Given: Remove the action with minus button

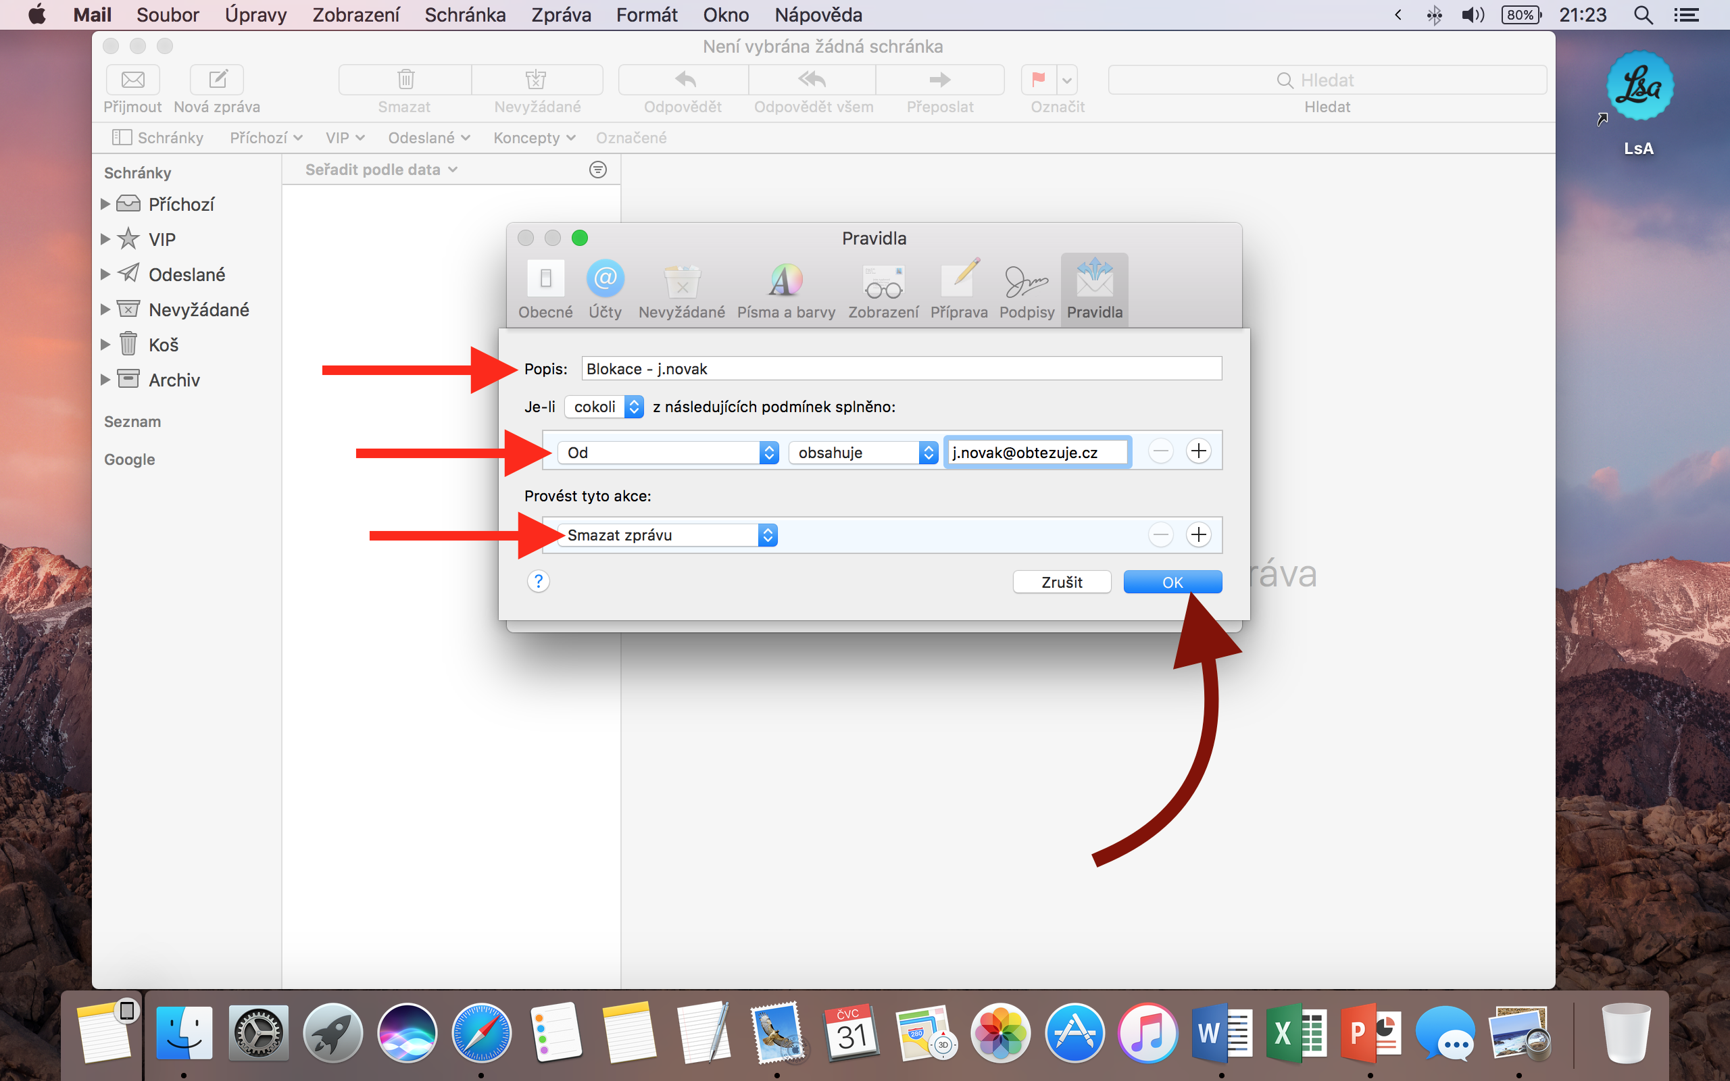Looking at the screenshot, I should [x=1160, y=535].
